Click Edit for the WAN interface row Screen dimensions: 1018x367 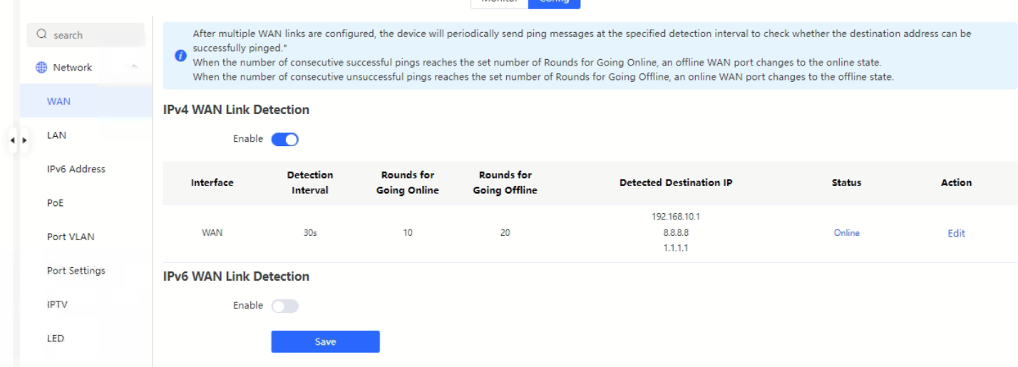[x=956, y=233]
